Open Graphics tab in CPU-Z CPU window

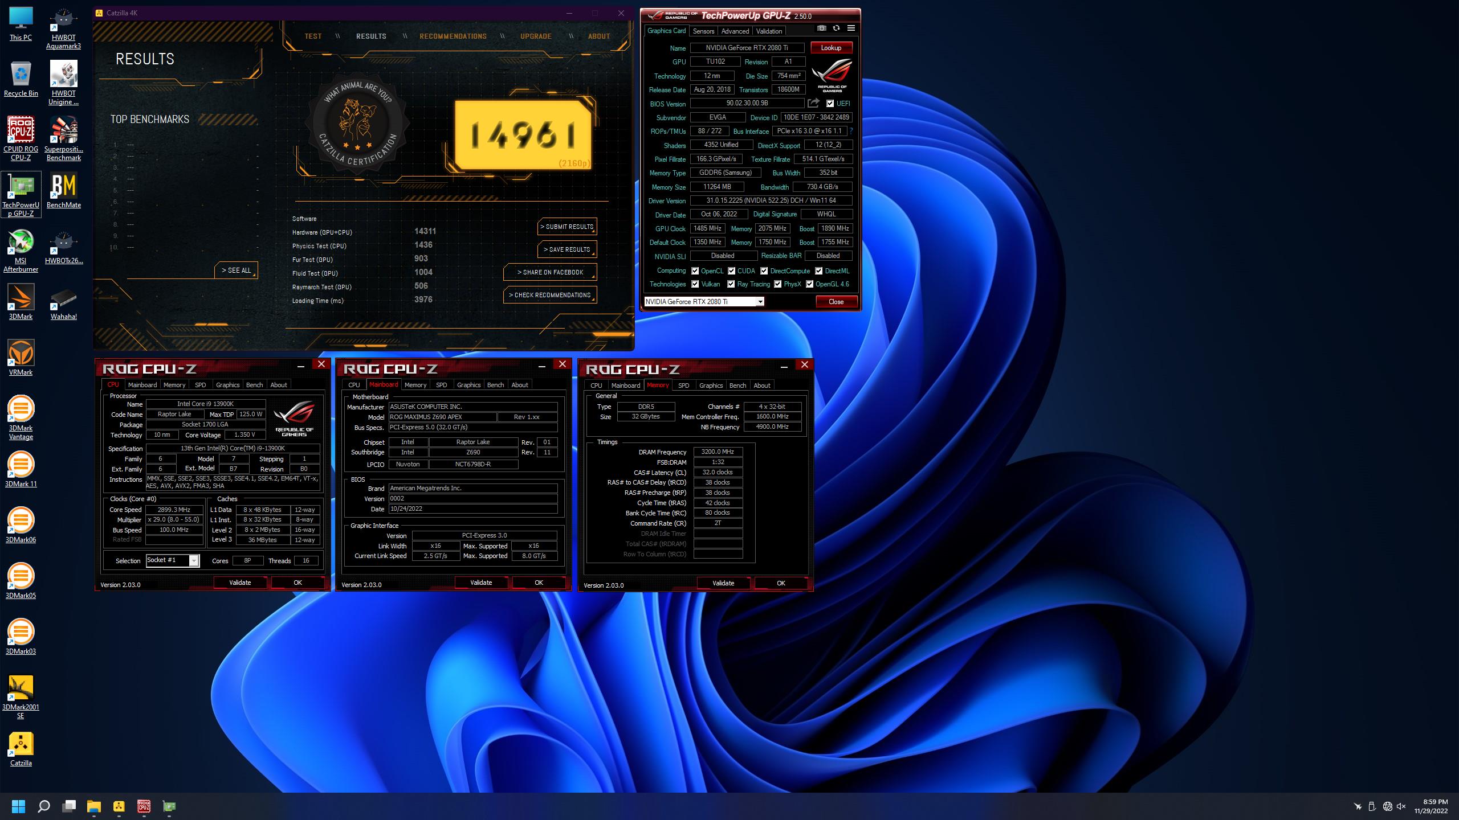(x=227, y=385)
